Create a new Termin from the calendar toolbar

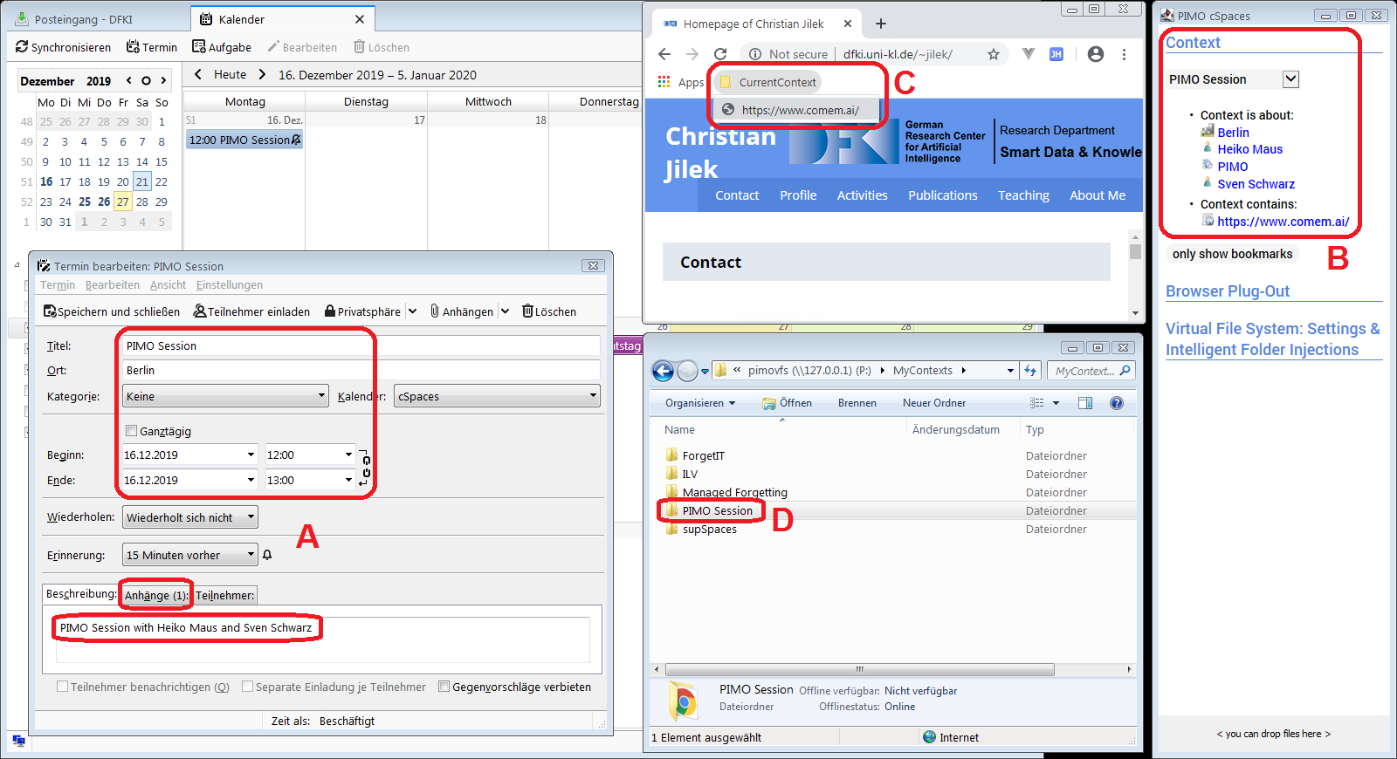[152, 47]
